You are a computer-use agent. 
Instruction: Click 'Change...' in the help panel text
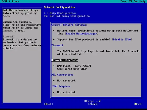(9, 31)
